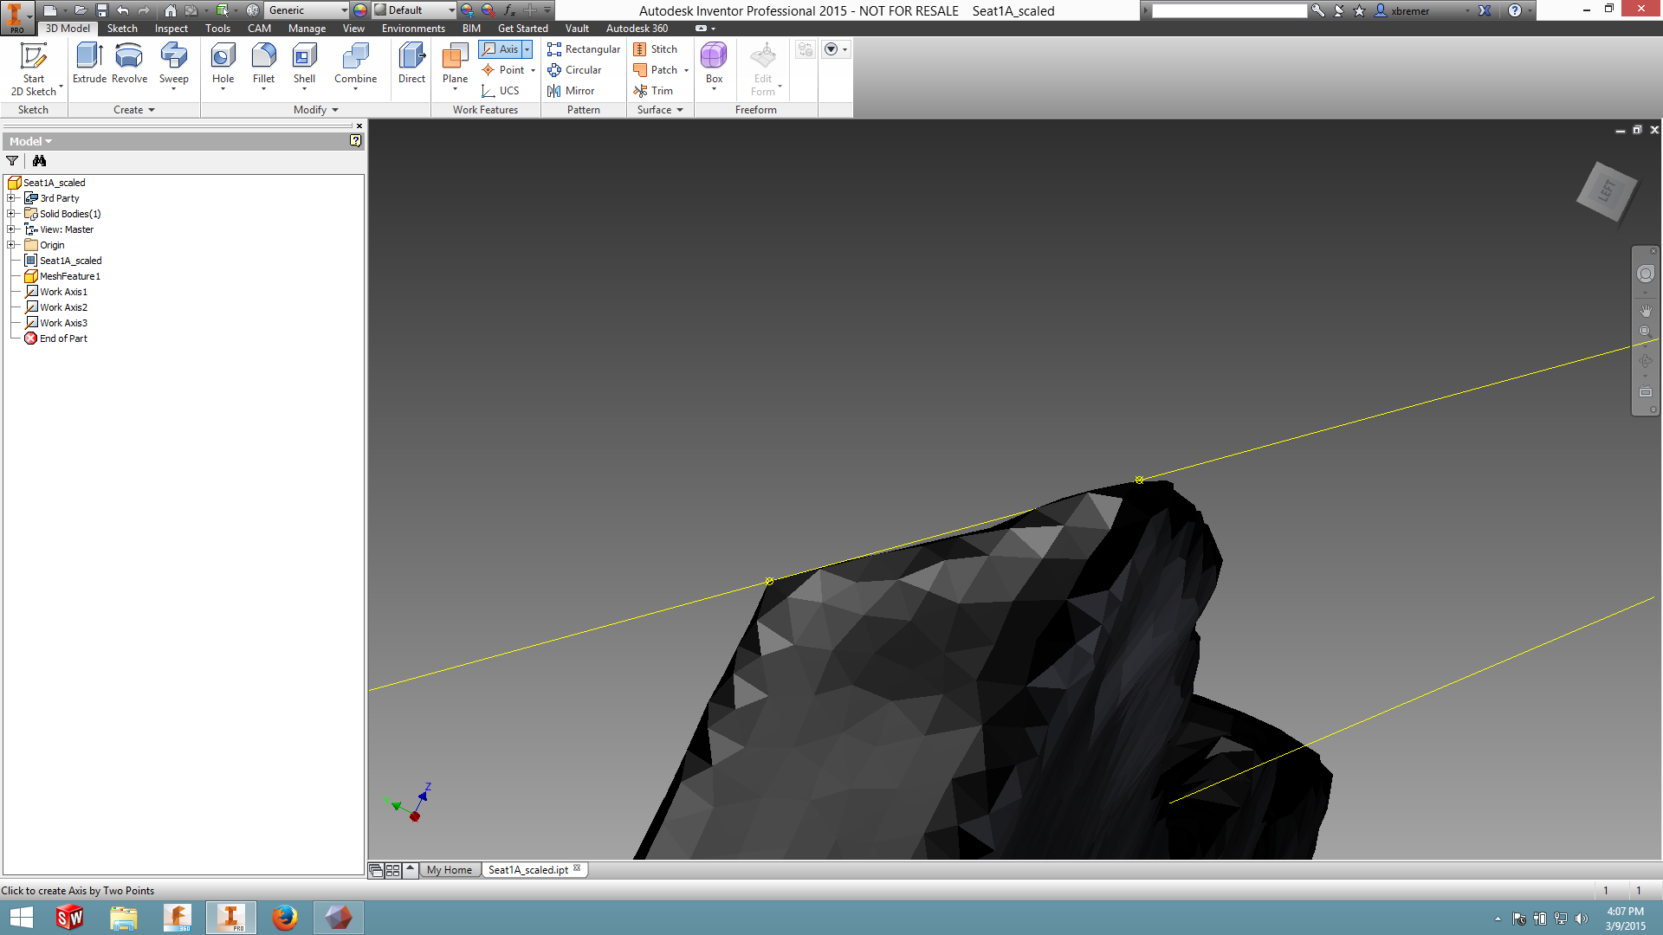Select the Rectangular pattern tool
Image resolution: width=1663 pixels, height=935 pixels.
584,49
